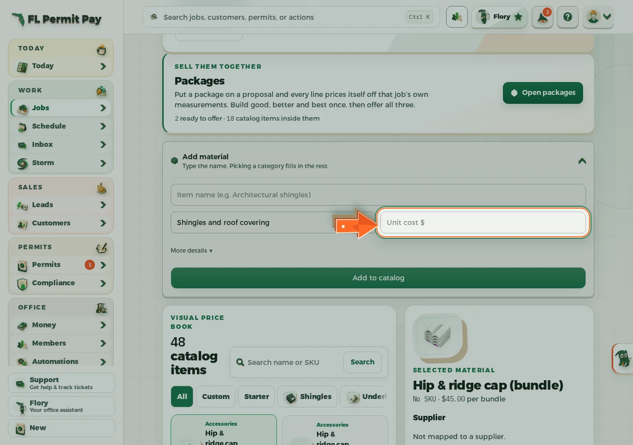Expand the Storm chevron
The width and height of the screenshot is (633, 445).
coord(103,163)
